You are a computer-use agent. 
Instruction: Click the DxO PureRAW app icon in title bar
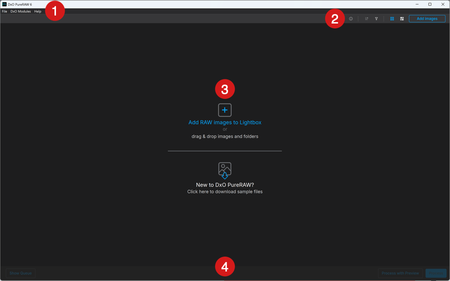click(4, 4)
